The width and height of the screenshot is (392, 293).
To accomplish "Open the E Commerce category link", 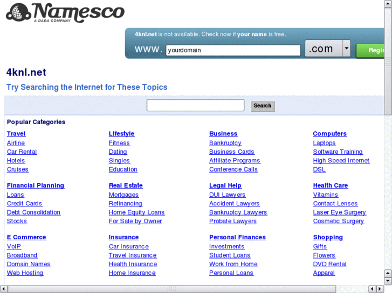I will click(x=26, y=237).
